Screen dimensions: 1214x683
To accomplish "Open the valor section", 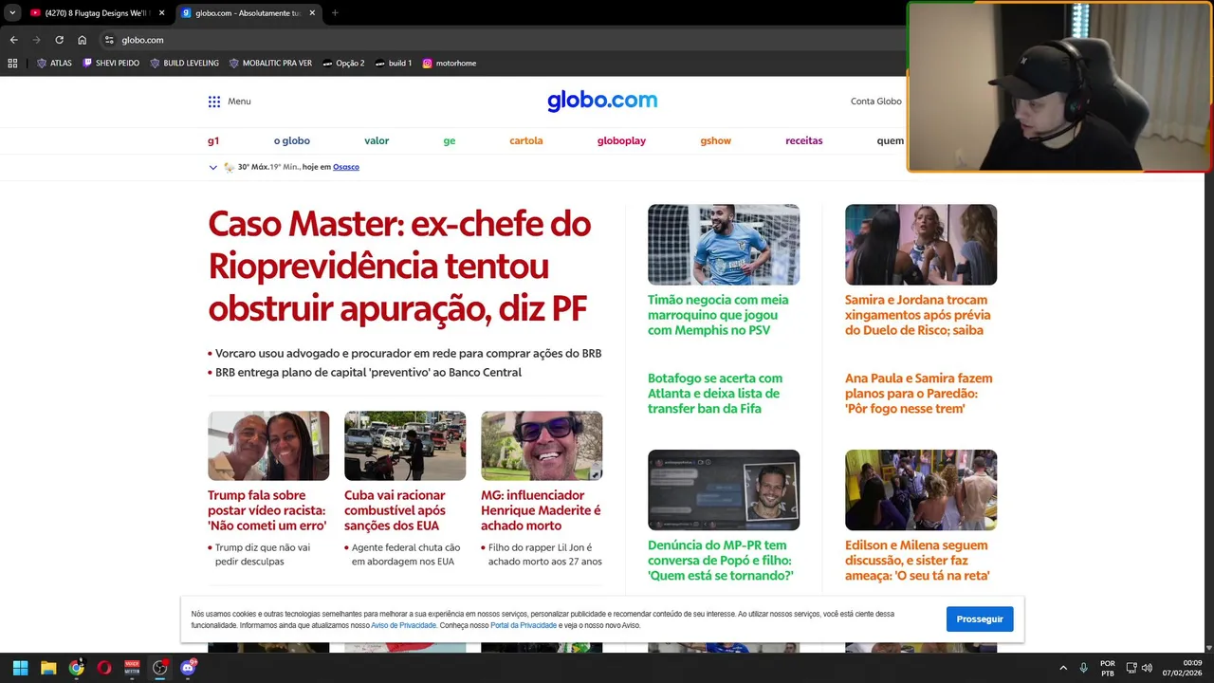I will (x=377, y=140).
